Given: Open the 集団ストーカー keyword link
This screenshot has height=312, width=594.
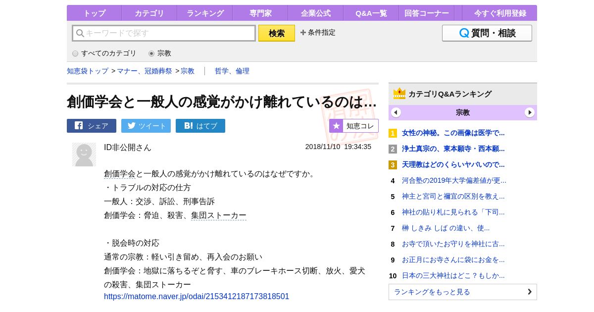Looking at the screenshot, I should [x=219, y=215].
